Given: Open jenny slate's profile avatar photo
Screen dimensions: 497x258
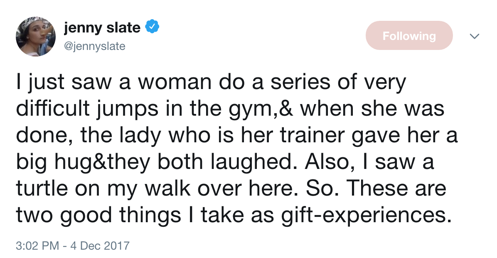Looking at the screenshot, I should click(x=36, y=37).
